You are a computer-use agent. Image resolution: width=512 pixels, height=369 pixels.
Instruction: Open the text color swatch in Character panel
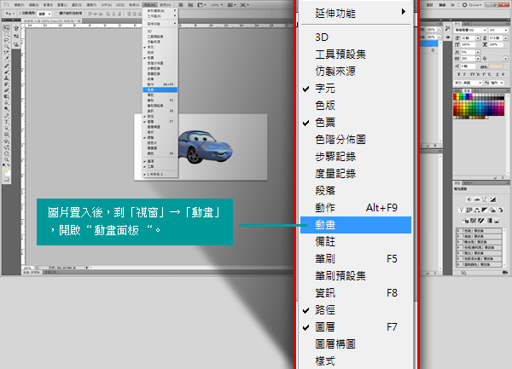pos(496,66)
